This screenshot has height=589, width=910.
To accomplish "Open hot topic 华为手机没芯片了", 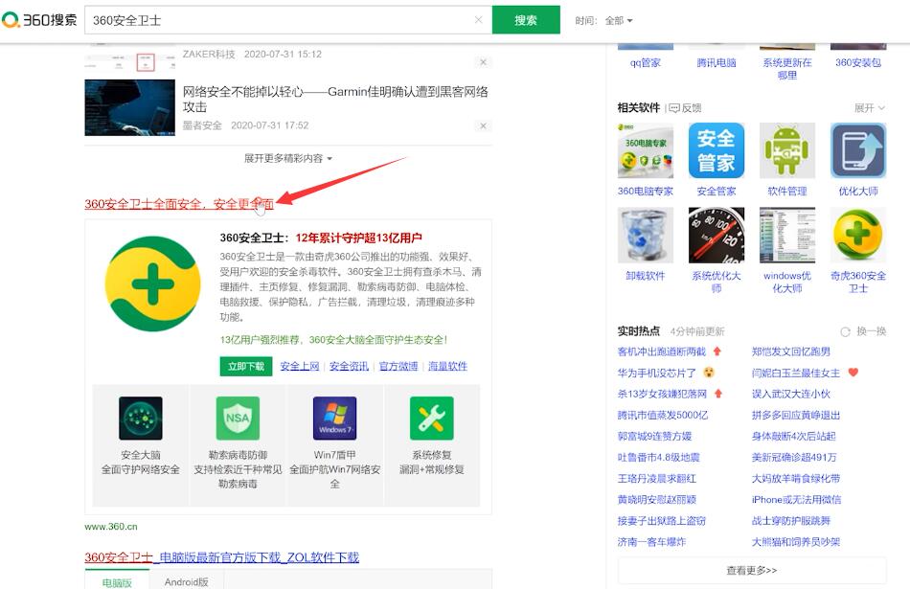I will 656,373.
